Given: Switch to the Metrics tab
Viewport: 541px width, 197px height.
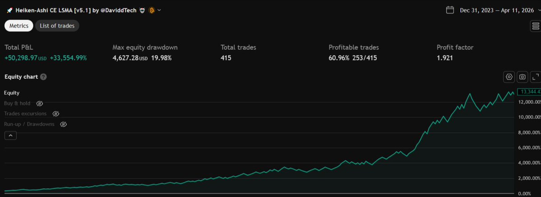Looking at the screenshot, I should (19, 26).
